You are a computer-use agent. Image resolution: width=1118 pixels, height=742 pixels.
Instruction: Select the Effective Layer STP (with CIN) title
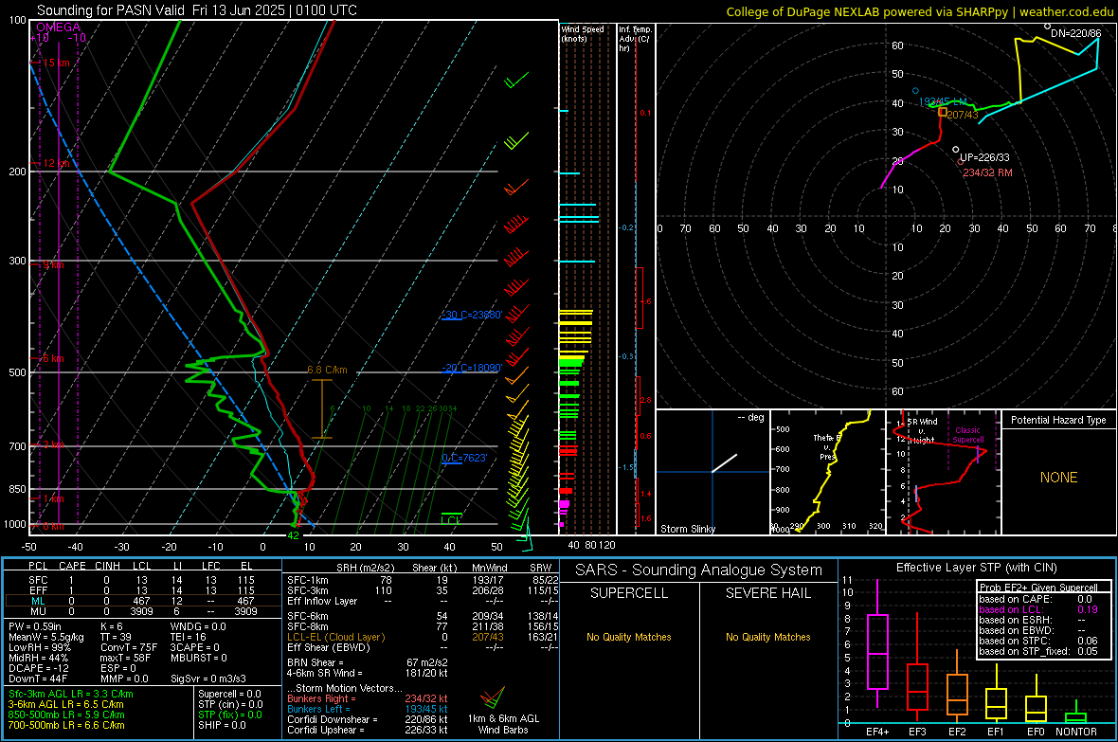976,568
